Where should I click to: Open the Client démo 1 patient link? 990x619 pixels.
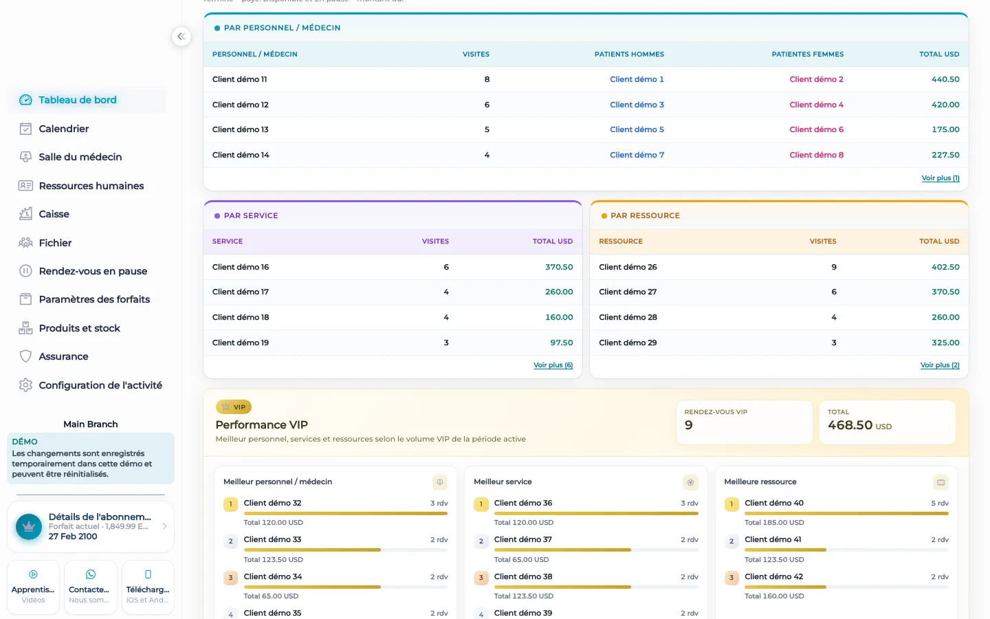637,79
